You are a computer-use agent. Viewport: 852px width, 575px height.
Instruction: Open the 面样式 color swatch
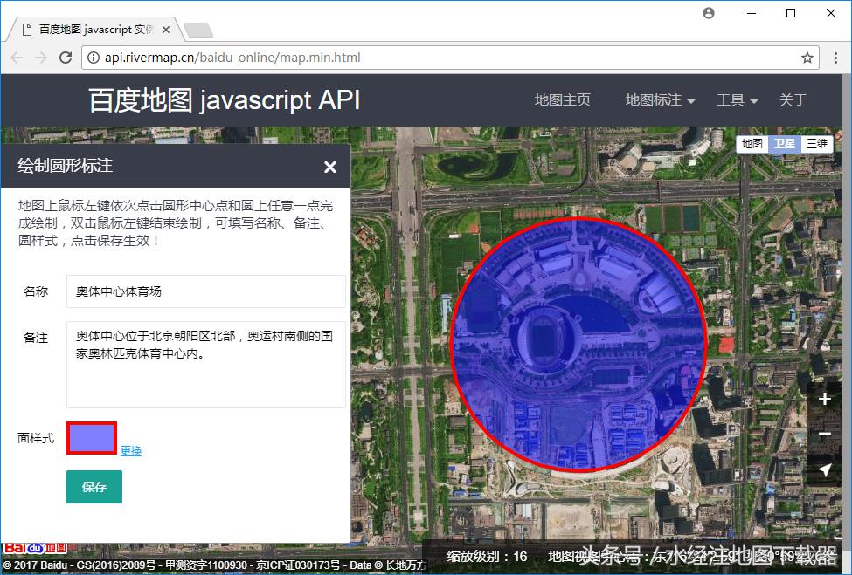click(x=90, y=438)
